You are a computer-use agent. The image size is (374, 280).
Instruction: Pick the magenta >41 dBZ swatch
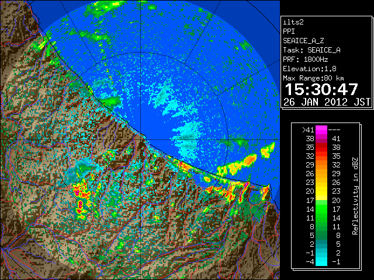tap(321, 130)
